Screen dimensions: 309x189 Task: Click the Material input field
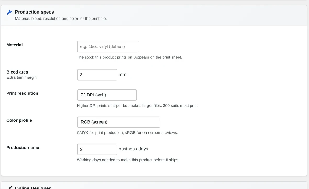[x=108, y=46]
